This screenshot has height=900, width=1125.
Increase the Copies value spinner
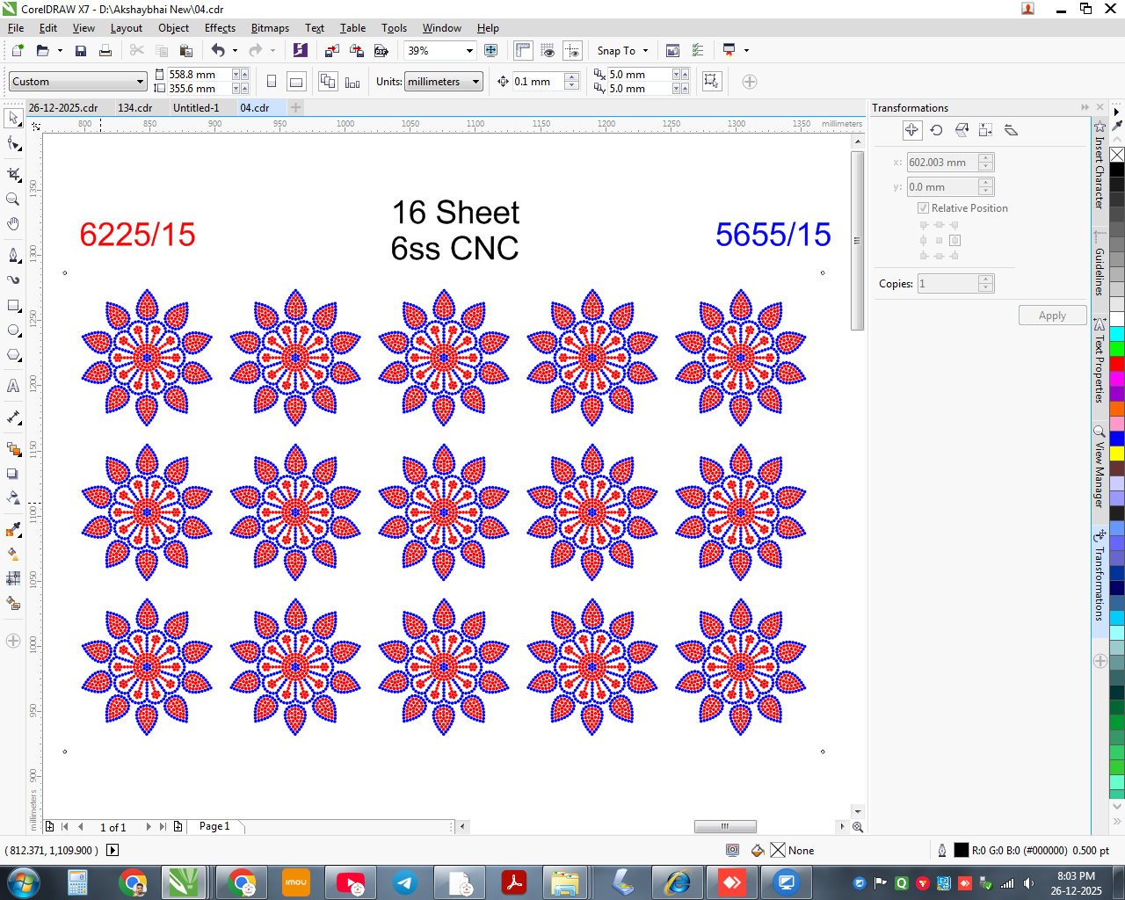click(x=986, y=279)
